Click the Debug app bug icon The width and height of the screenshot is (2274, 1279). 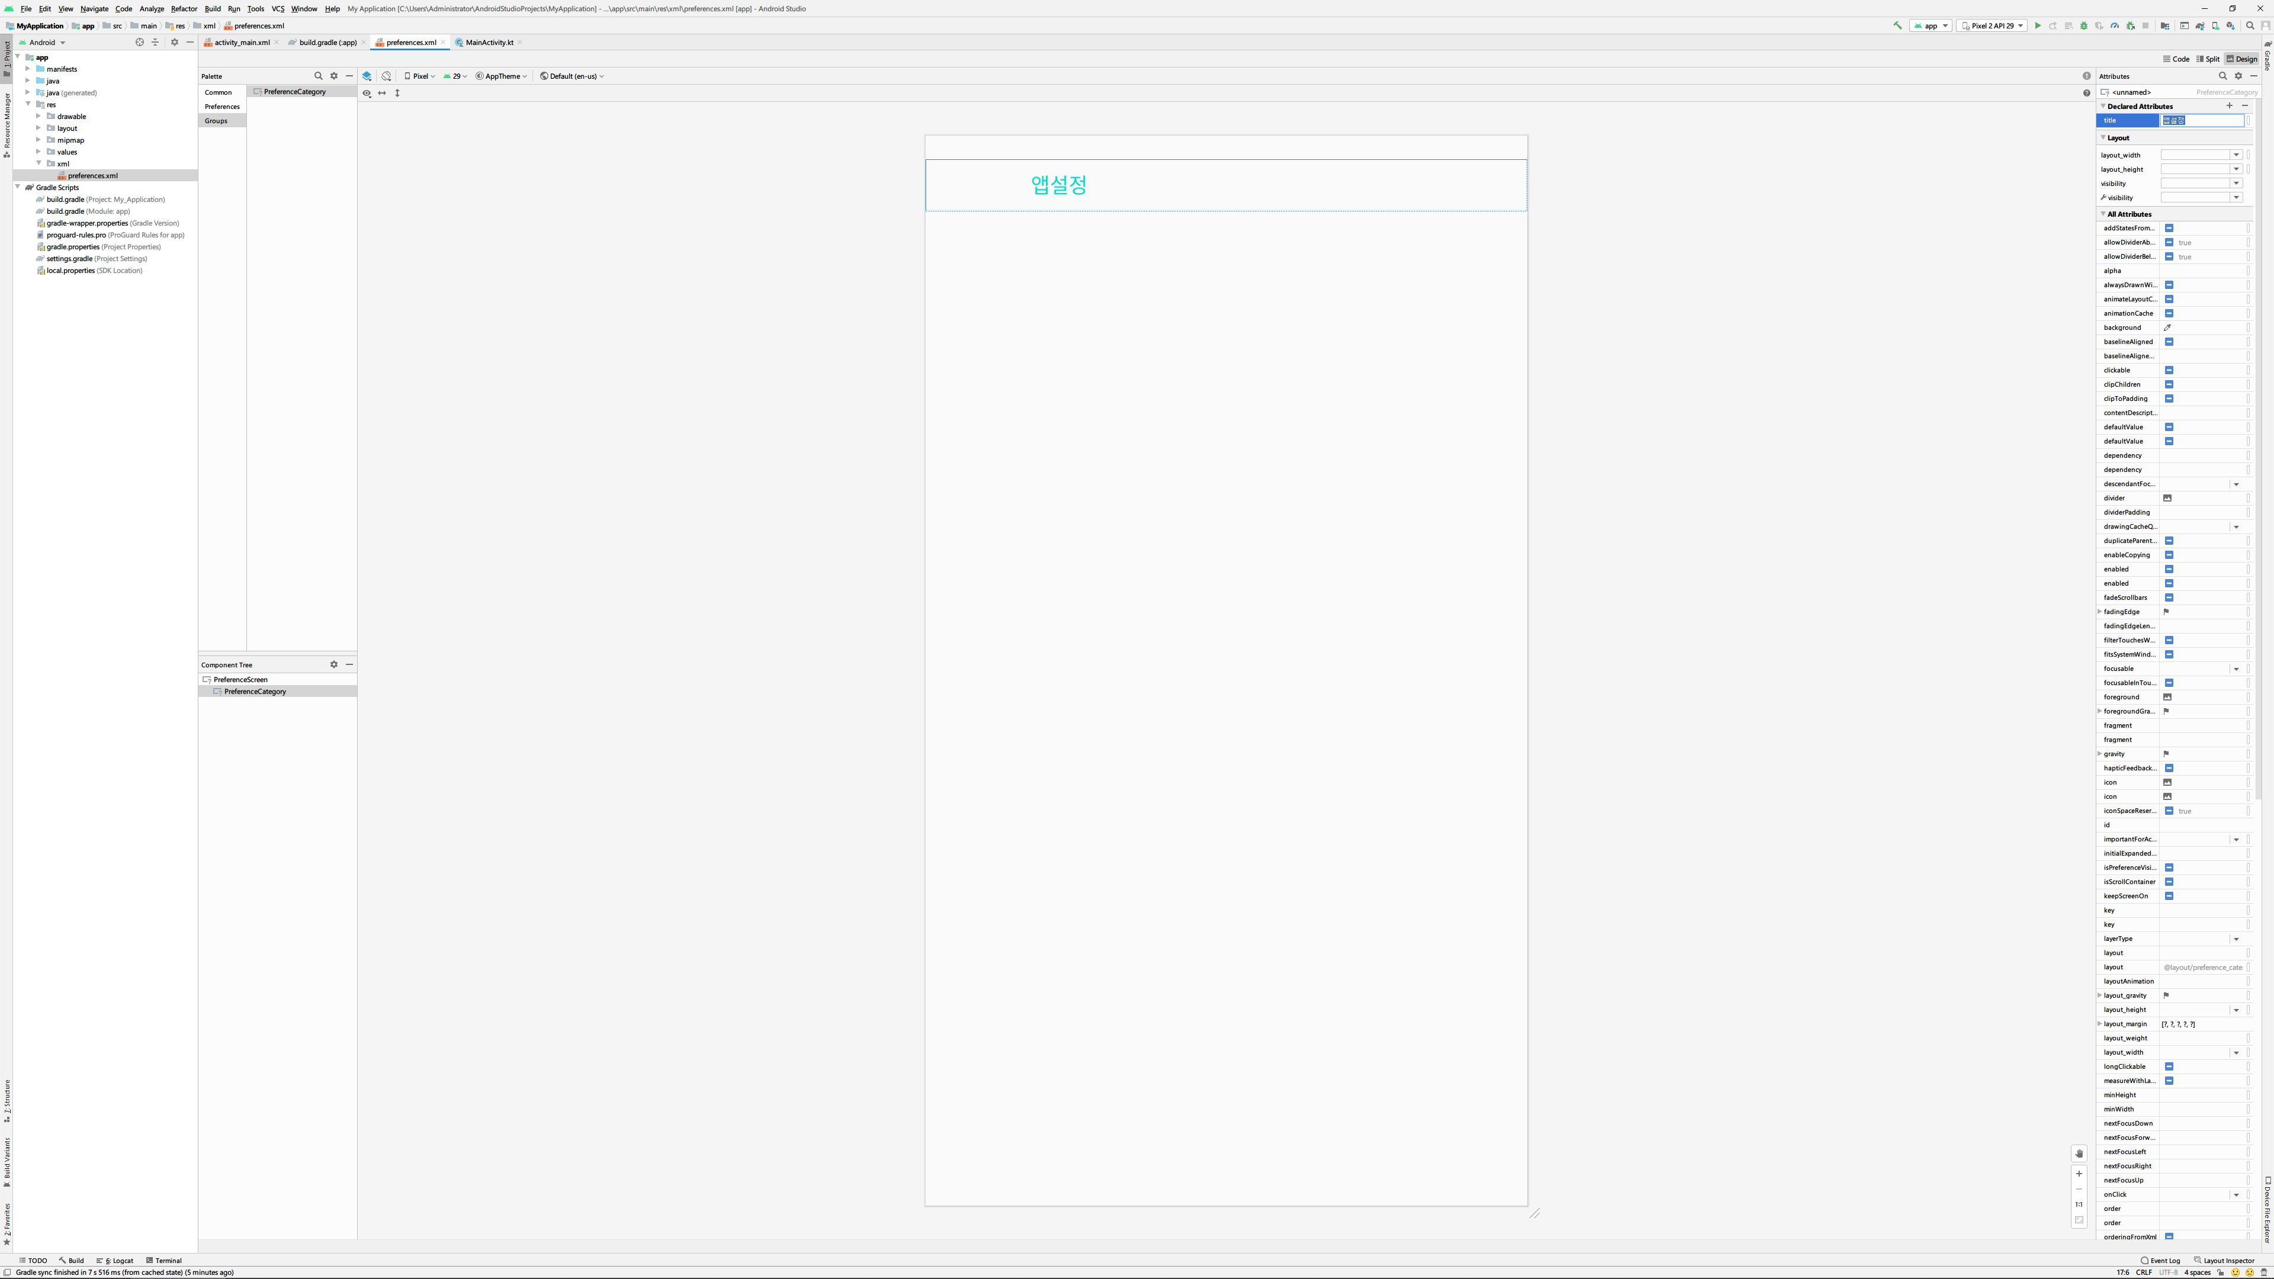tap(2084, 25)
